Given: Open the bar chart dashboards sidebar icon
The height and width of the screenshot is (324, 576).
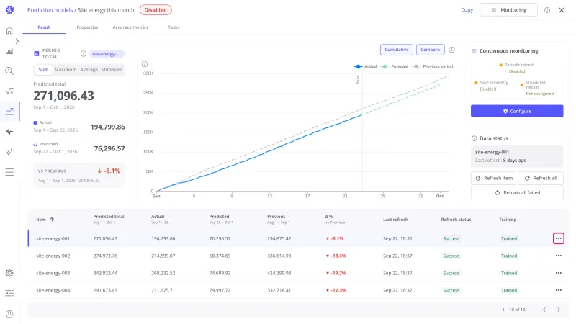Looking at the screenshot, I should pyautogui.click(x=9, y=50).
